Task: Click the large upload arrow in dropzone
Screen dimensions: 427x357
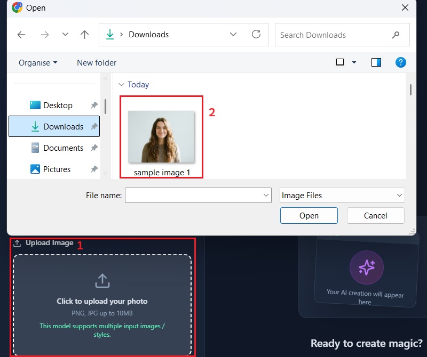Action: [102, 281]
